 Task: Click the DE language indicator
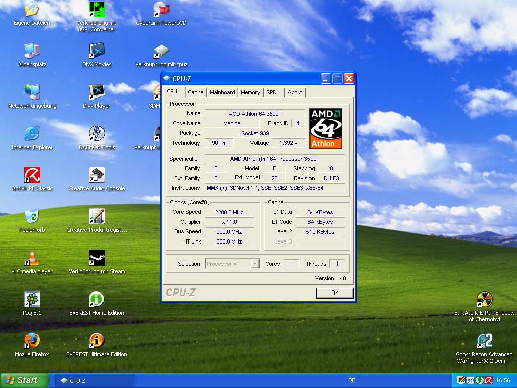tap(352, 380)
